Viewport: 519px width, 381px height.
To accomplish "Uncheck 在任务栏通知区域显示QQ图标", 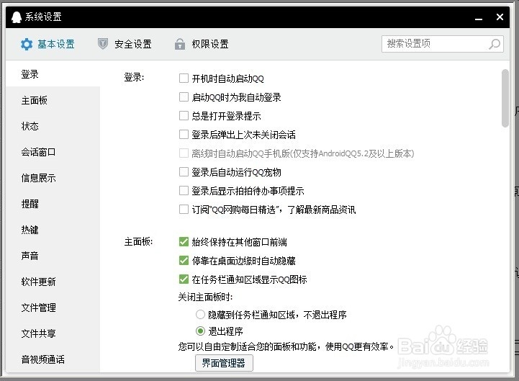I will click(184, 279).
